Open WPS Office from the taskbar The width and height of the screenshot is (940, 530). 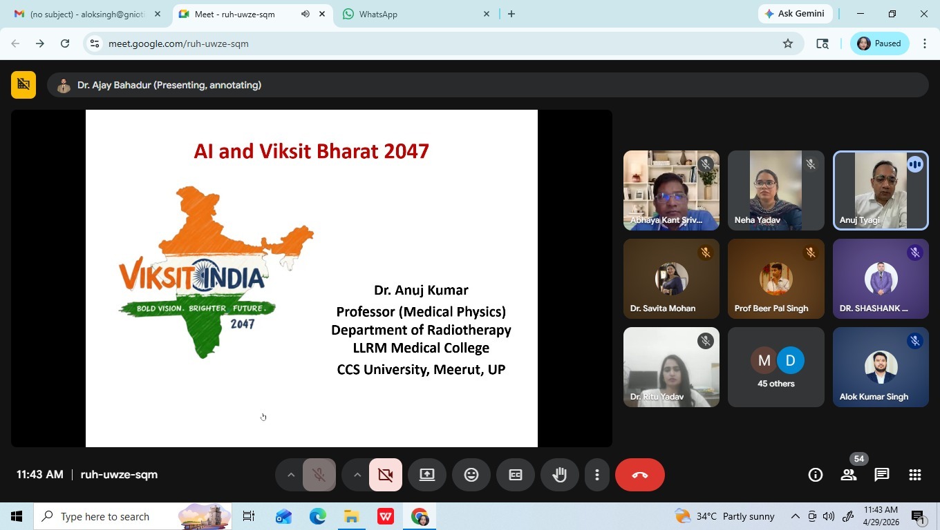click(x=385, y=516)
